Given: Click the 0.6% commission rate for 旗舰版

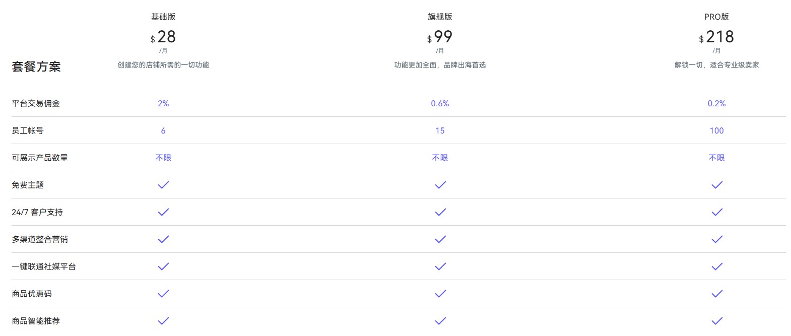Looking at the screenshot, I should tap(440, 103).
